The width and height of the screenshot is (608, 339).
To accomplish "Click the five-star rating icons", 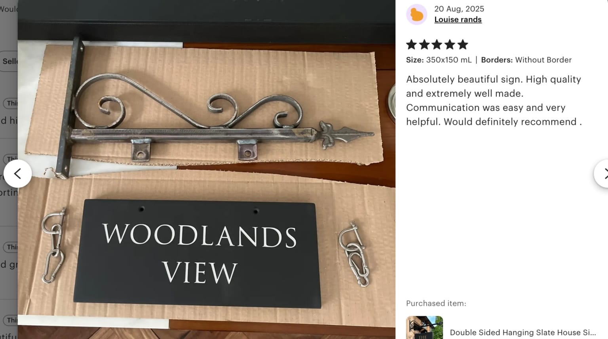I will point(437,45).
